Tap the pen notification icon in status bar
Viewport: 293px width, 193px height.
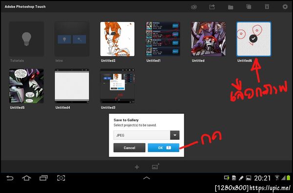tap(241, 178)
